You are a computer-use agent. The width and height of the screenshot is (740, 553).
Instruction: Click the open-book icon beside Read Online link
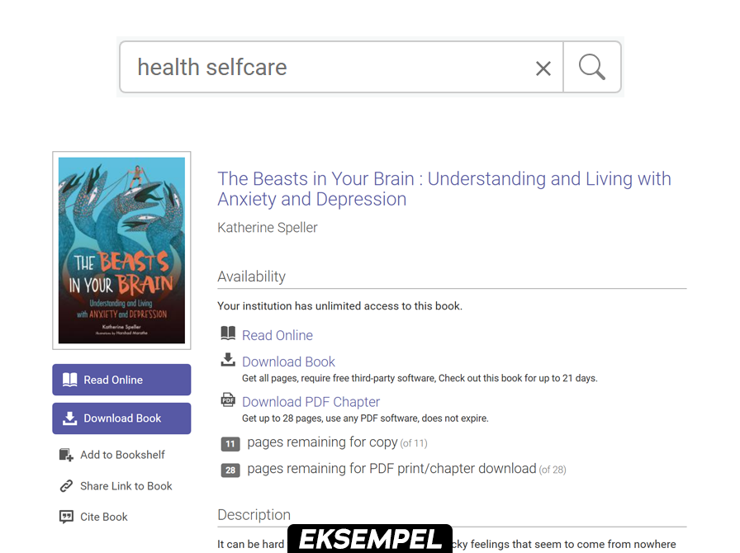[x=228, y=333]
